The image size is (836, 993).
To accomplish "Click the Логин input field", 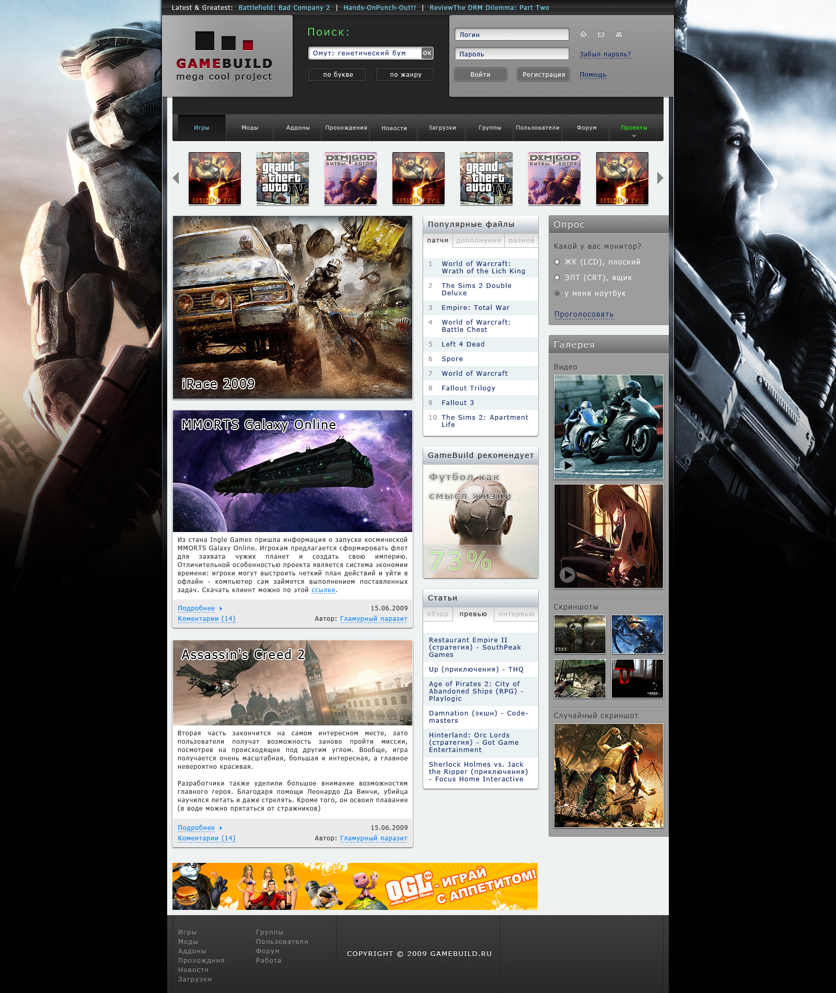I will click(x=512, y=34).
